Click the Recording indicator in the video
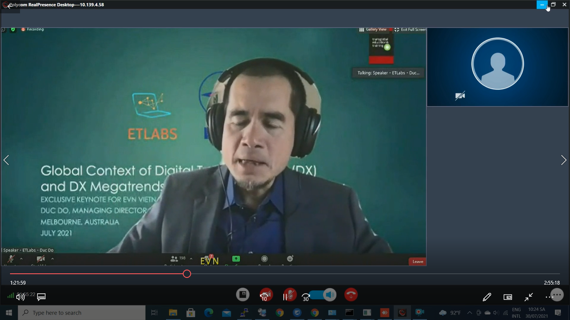 tap(33, 30)
